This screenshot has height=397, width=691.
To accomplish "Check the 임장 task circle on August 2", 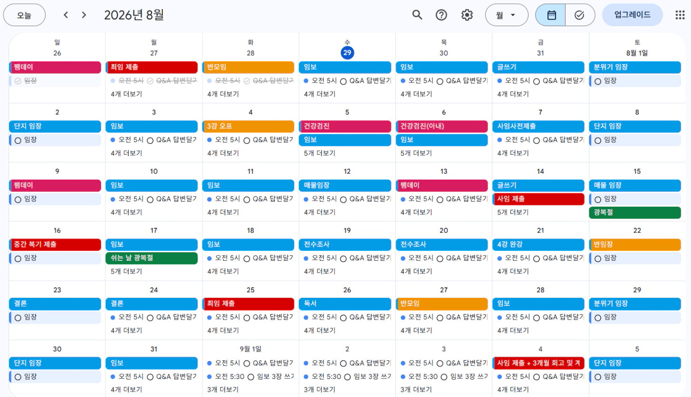I will 18,140.
